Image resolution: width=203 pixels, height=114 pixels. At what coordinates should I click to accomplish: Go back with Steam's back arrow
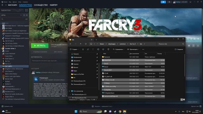pos(2,5)
